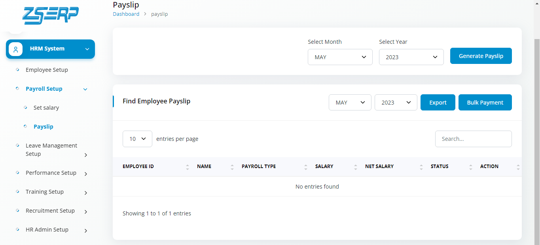Image resolution: width=540 pixels, height=245 pixels.
Task: Sort the Name column using arrows
Action: [x=232, y=167]
